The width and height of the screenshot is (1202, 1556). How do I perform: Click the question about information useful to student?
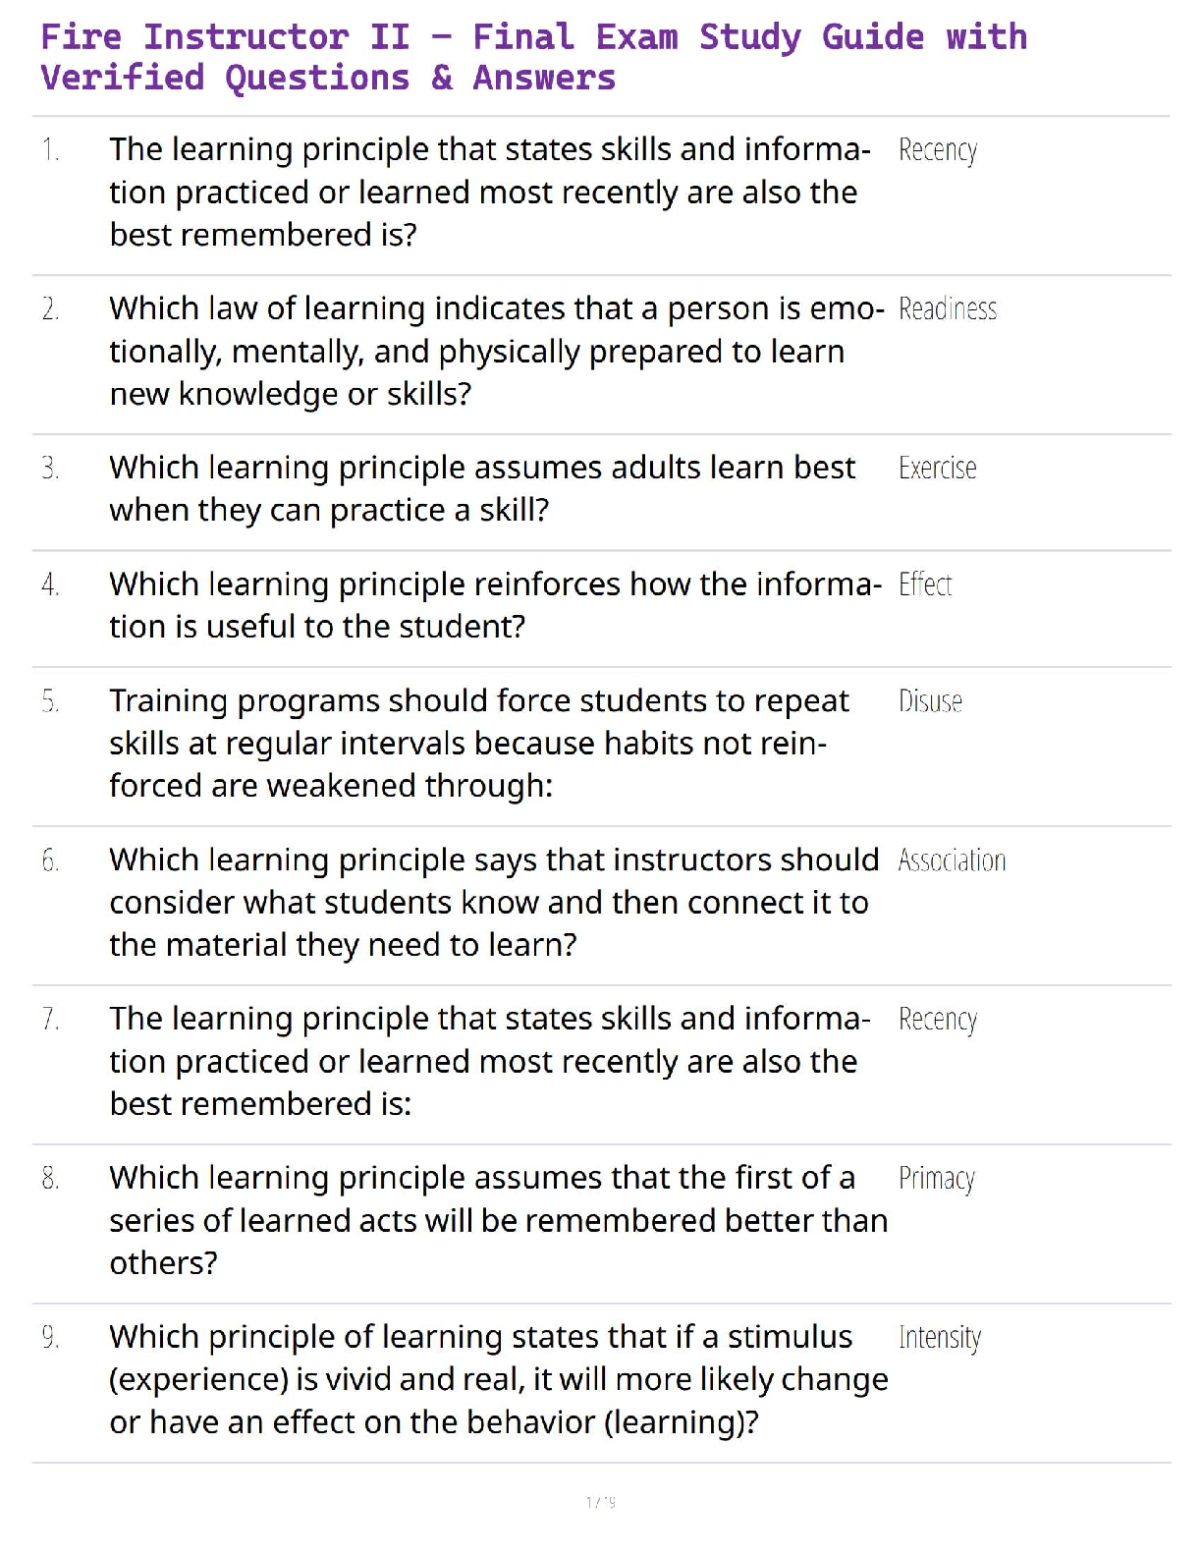coord(494,605)
